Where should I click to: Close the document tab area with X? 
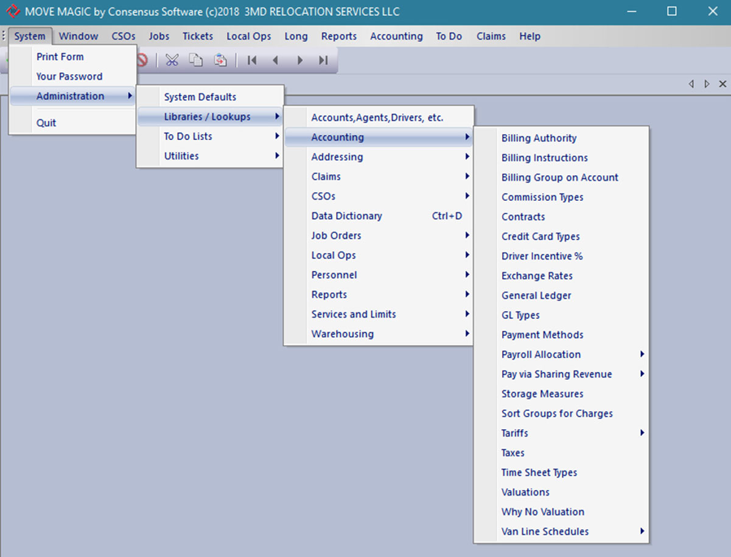[722, 84]
